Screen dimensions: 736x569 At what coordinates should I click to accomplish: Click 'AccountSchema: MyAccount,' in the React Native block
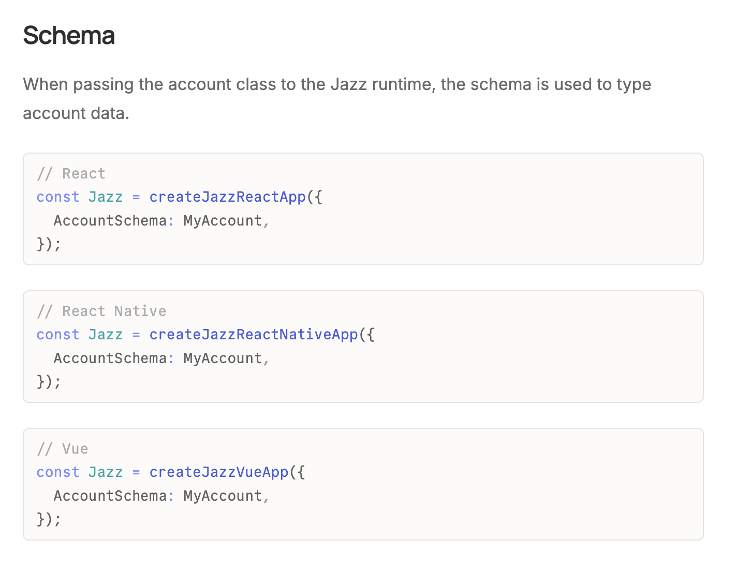[161, 358]
